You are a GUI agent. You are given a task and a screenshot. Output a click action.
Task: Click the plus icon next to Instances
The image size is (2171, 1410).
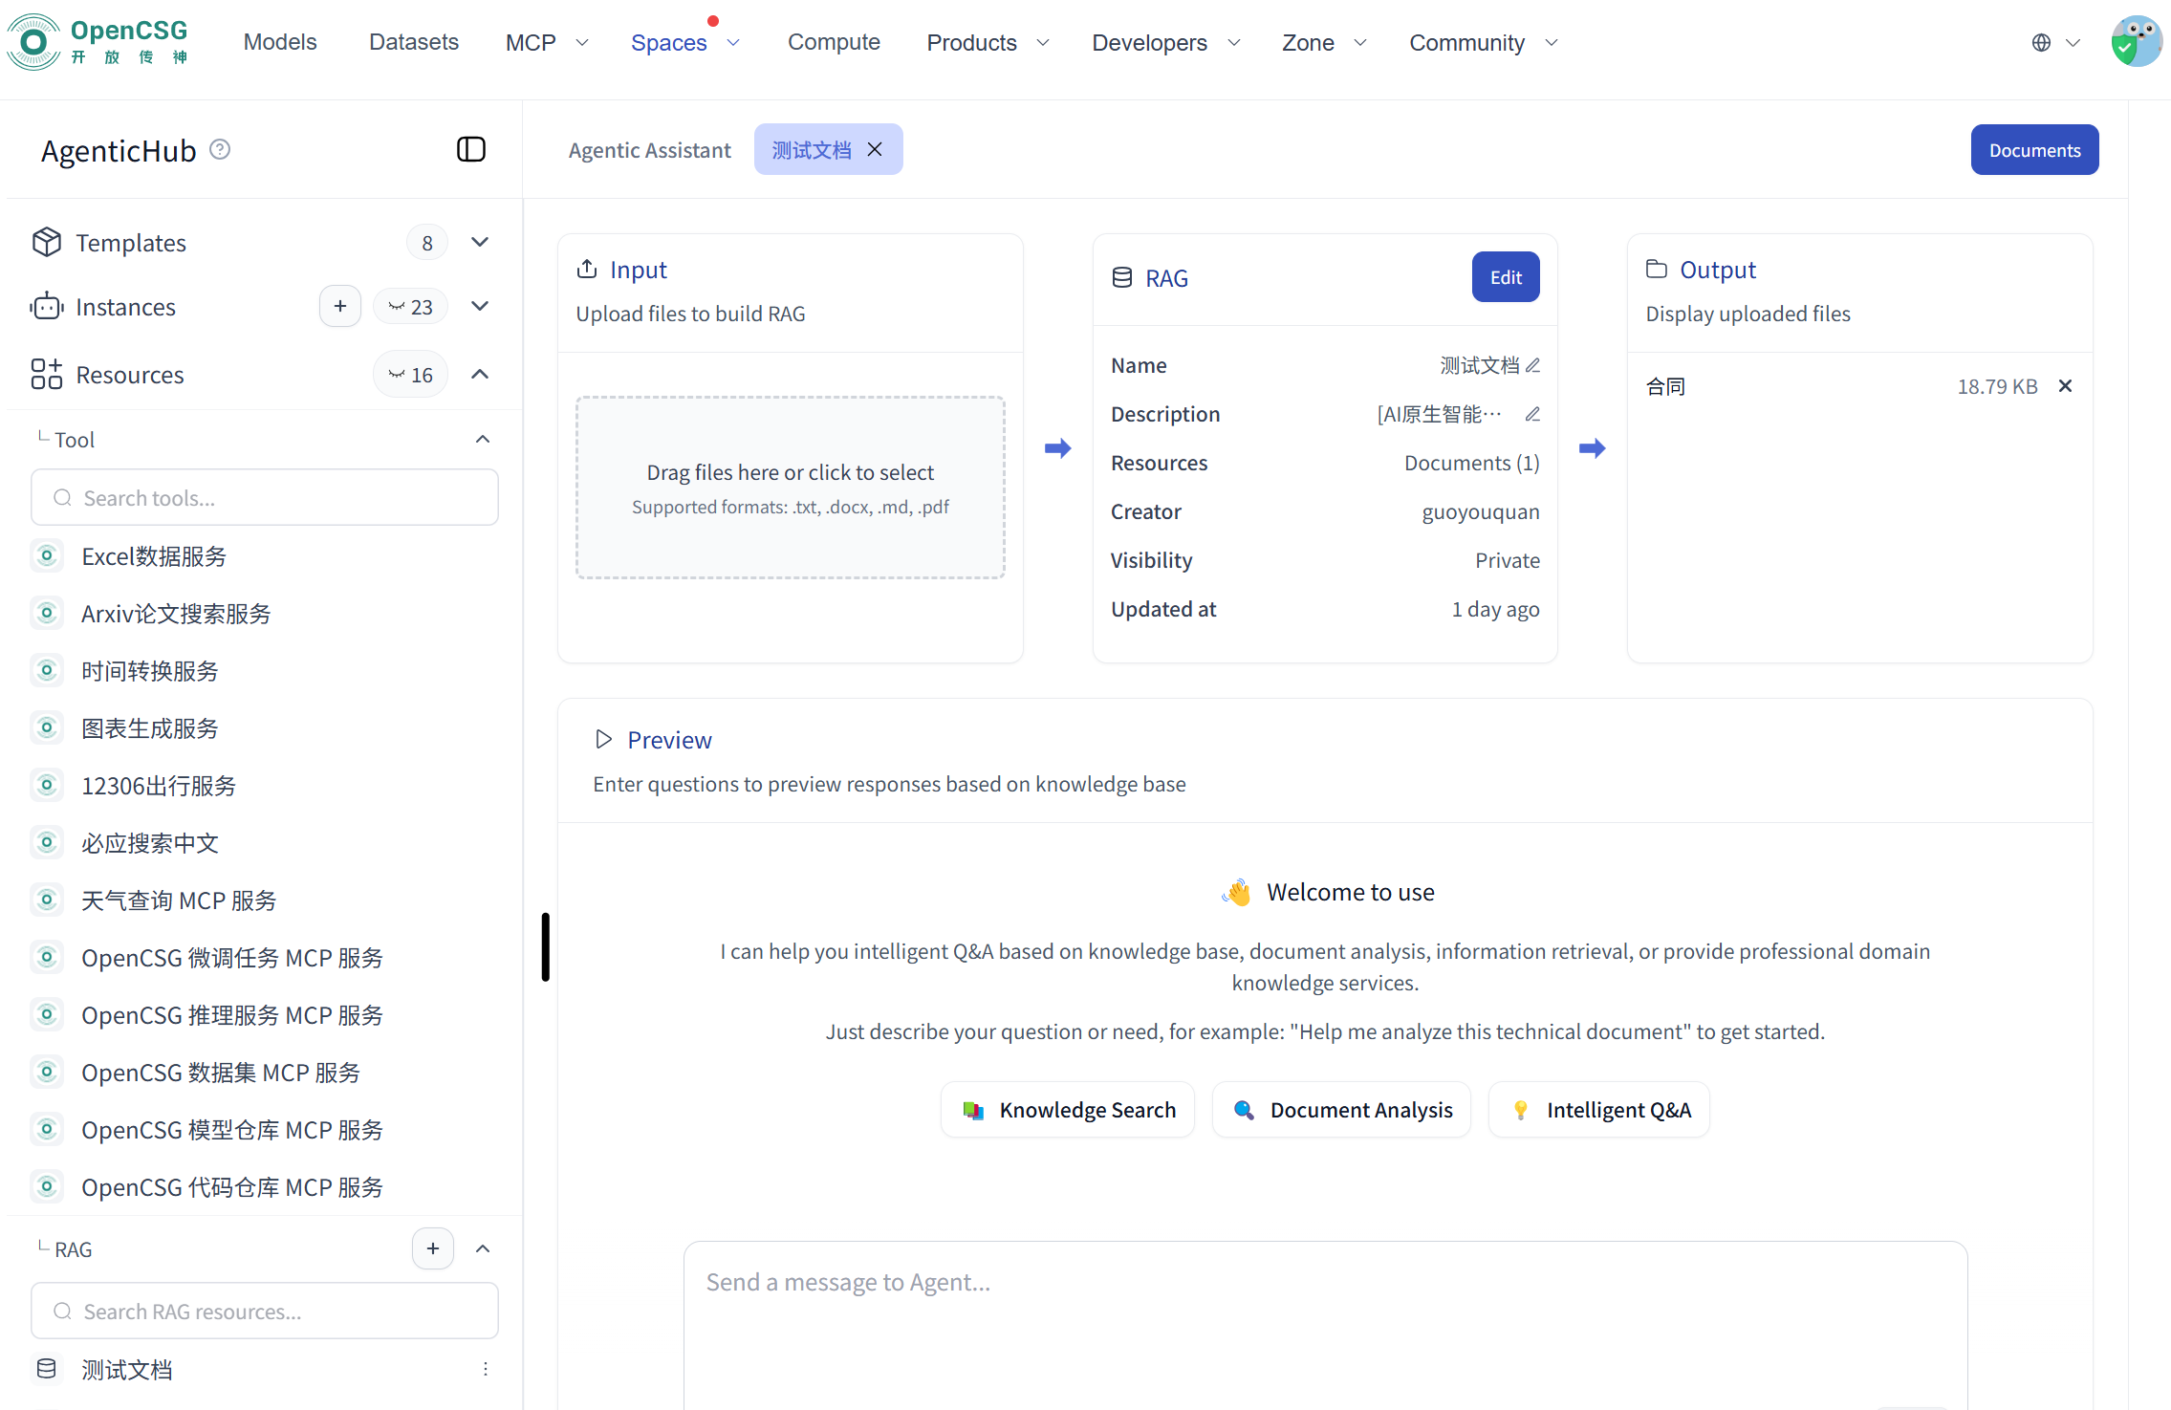tap(339, 306)
